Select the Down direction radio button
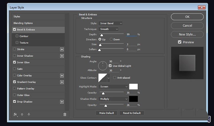214x126 pixels. [111, 39]
